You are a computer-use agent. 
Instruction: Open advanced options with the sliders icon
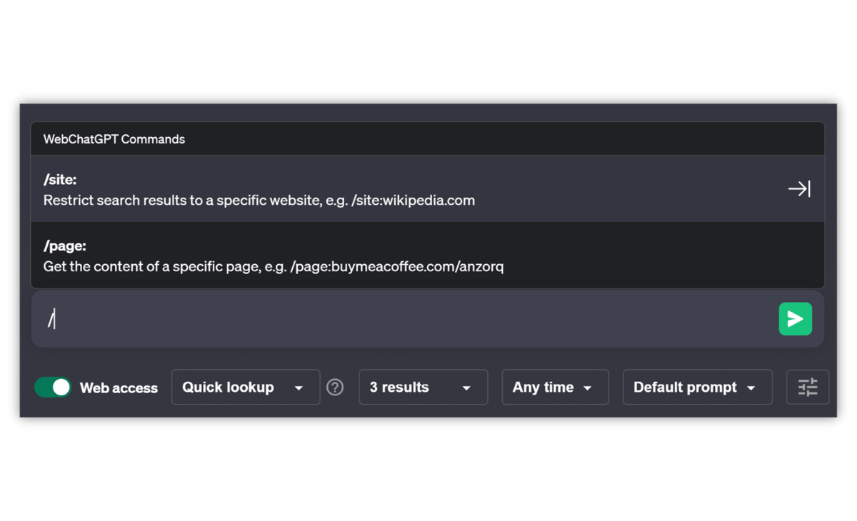[x=808, y=388]
